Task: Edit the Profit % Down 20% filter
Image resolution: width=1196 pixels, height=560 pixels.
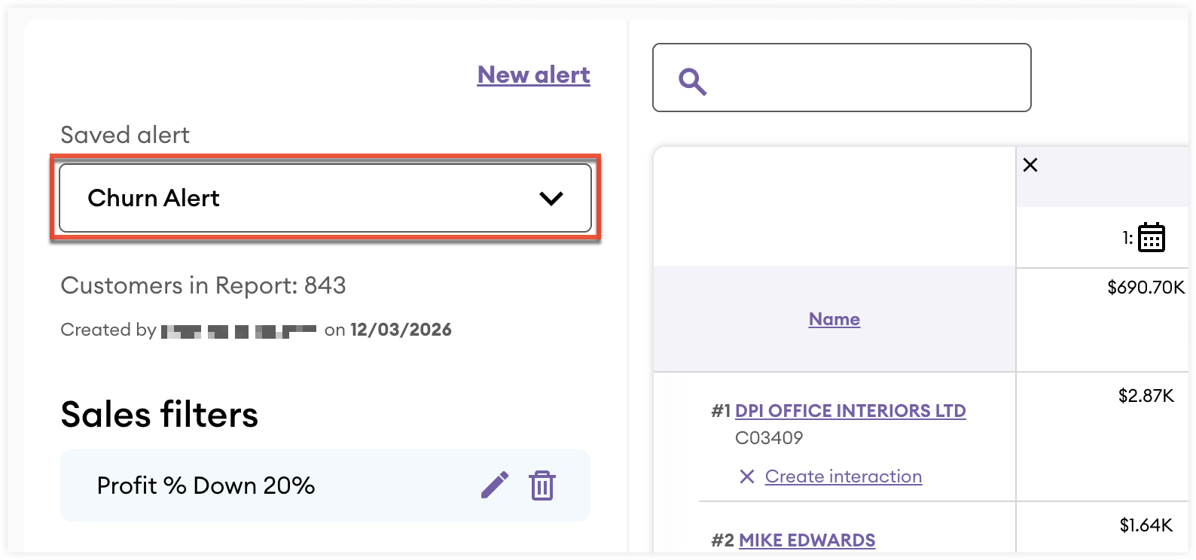Action: [495, 485]
